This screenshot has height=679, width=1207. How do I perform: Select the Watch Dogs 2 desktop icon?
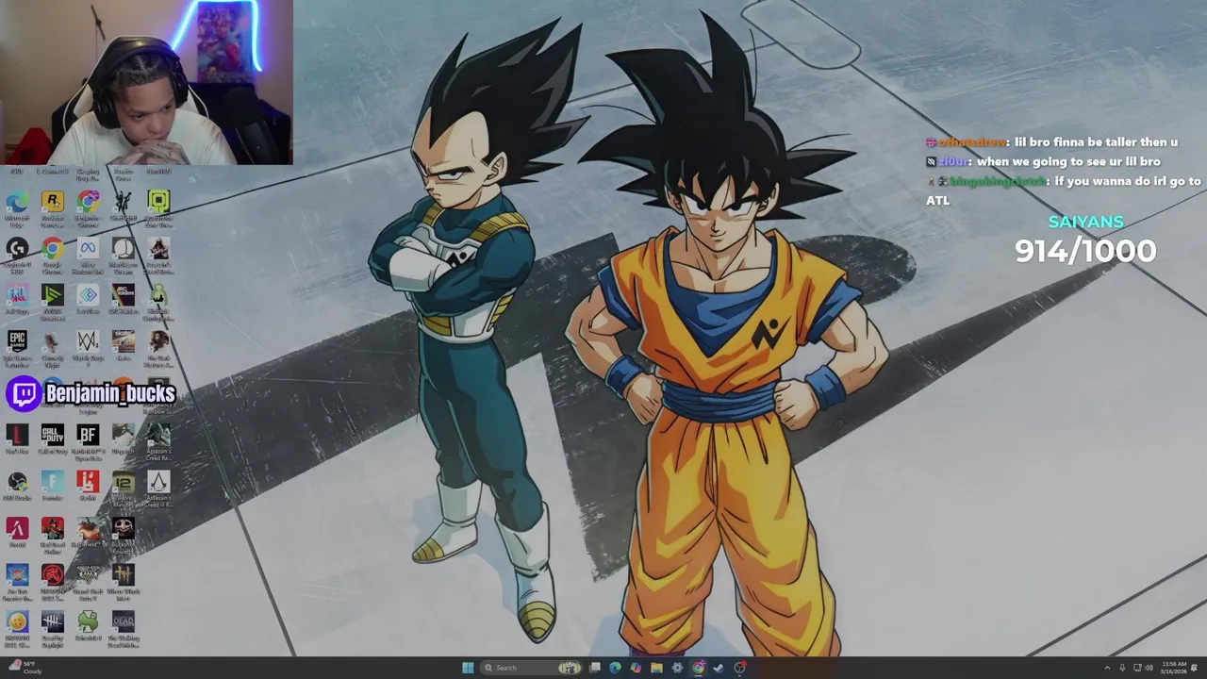click(x=88, y=348)
